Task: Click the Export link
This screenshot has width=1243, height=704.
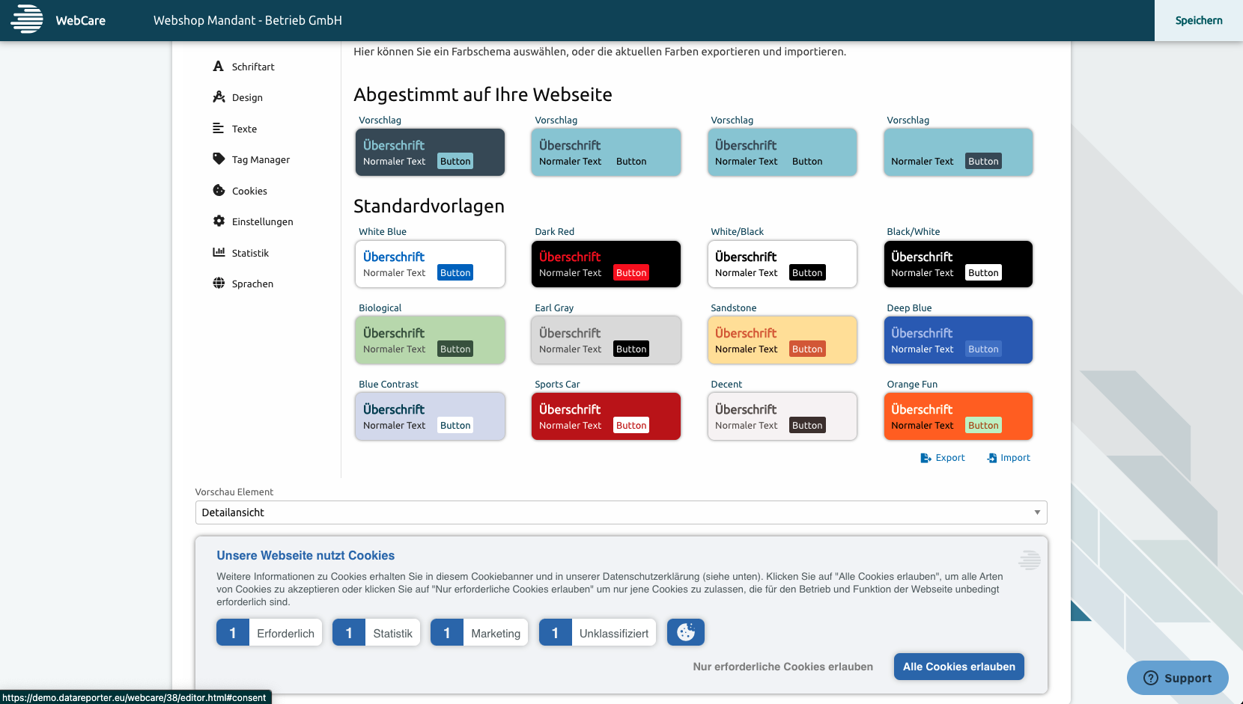Action: (x=943, y=458)
